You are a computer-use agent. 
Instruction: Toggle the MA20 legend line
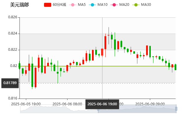click(x=120, y=5)
